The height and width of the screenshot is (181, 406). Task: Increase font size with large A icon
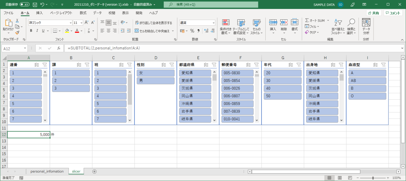87,23
